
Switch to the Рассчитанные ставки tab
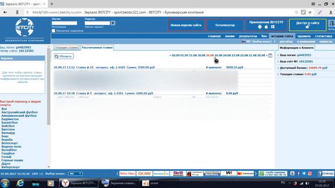pyautogui.click(x=97, y=48)
